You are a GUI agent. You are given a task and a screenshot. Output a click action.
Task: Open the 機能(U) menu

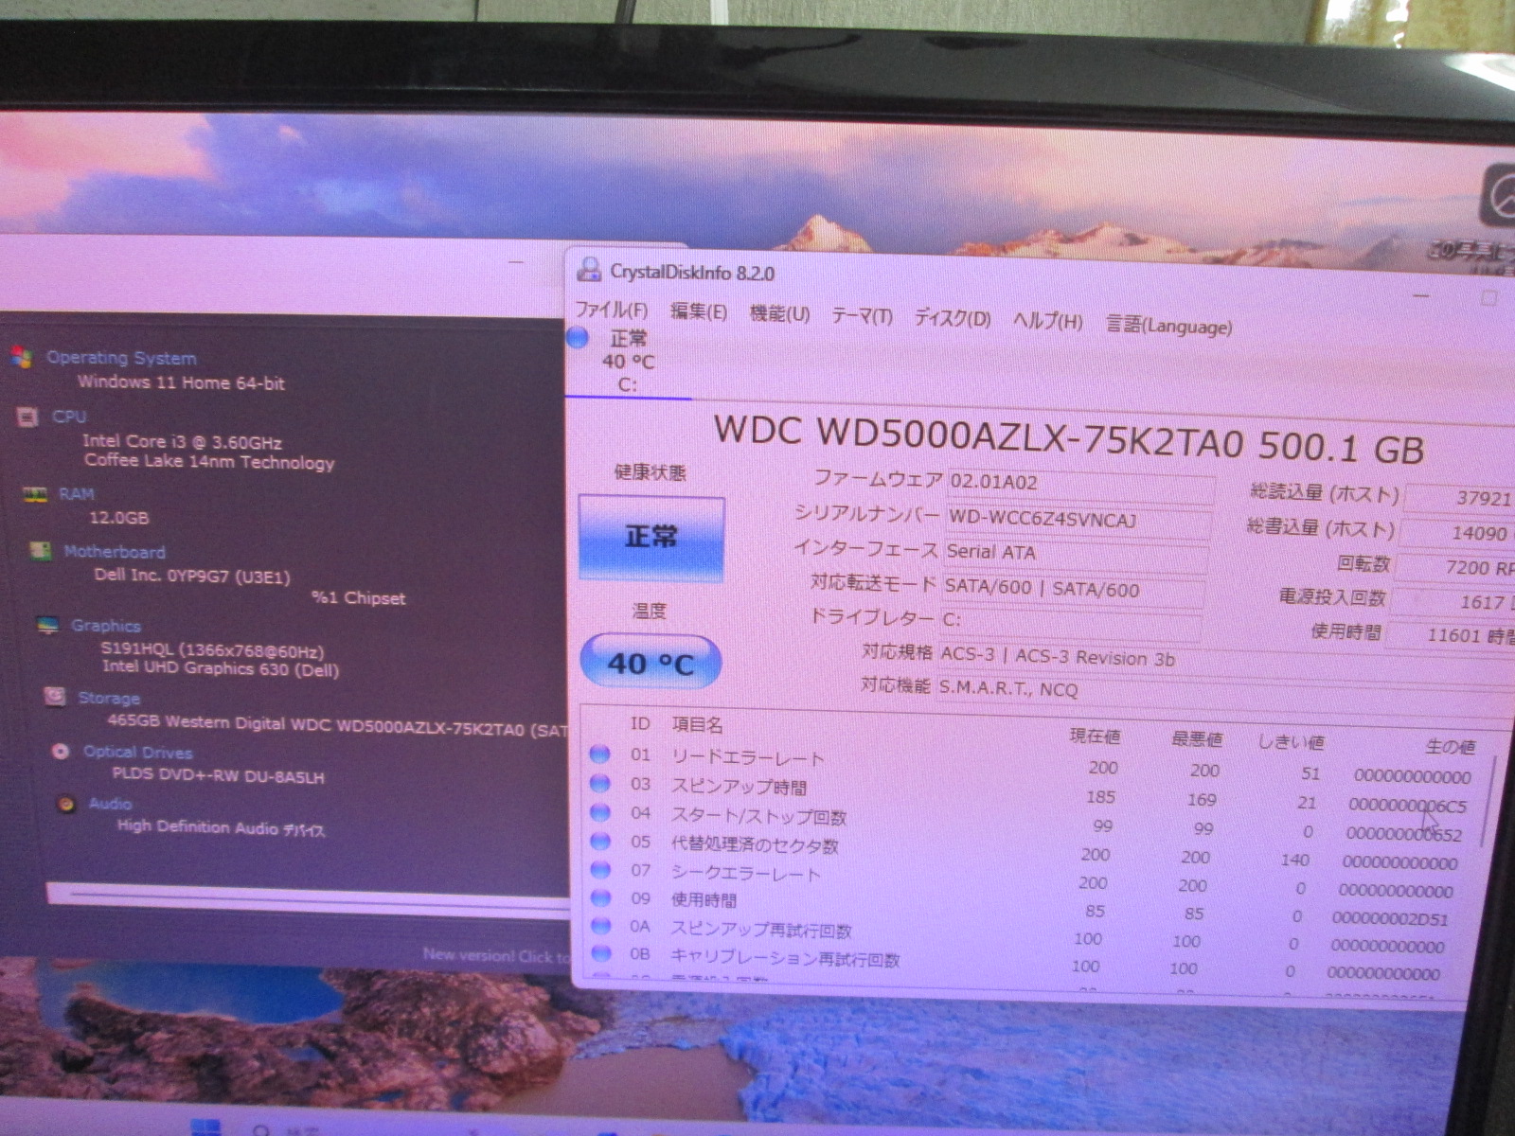(x=779, y=313)
